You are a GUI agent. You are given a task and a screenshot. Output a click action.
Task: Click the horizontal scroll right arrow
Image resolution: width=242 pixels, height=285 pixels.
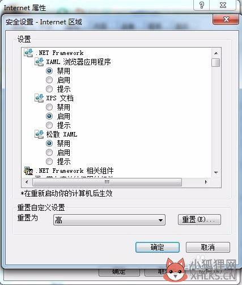coord(206,182)
